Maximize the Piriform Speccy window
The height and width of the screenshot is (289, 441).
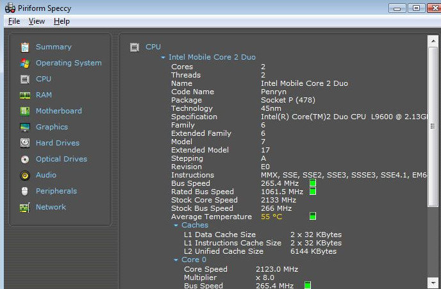click(416, 8)
